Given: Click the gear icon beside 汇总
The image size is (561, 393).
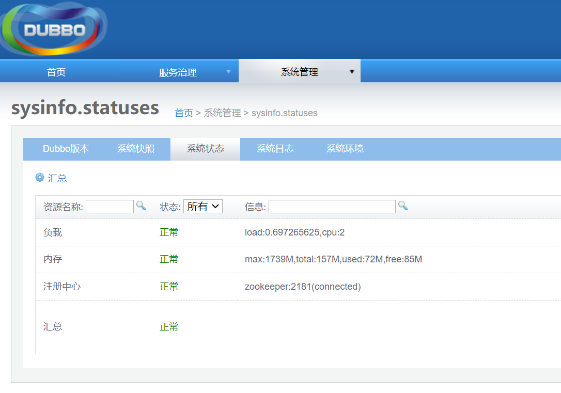Looking at the screenshot, I should coord(40,178).
